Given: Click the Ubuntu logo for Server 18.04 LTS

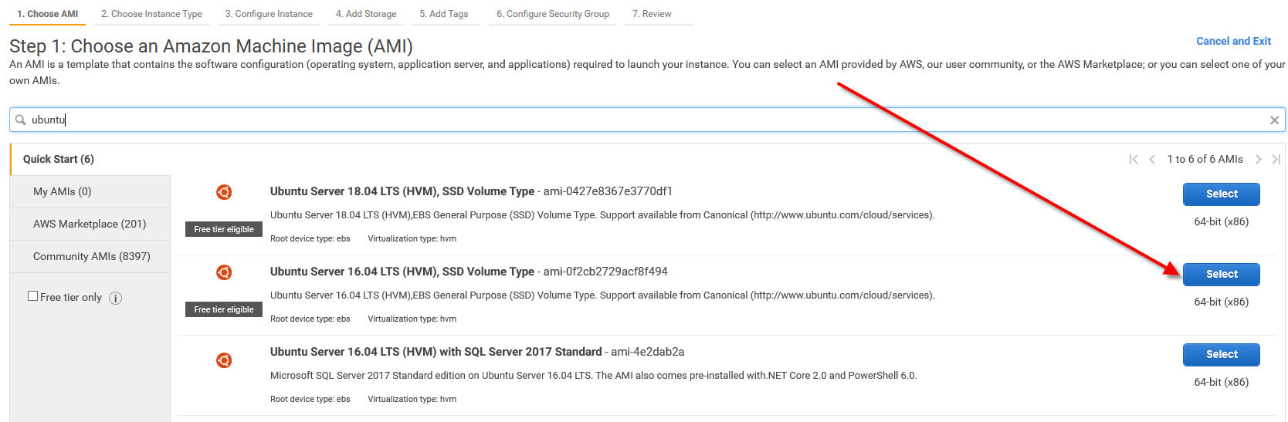Looking at the screenshot, I should (x=224, y=192).
